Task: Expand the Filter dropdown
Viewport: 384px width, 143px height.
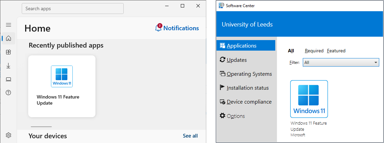Action: coord(341,62)
